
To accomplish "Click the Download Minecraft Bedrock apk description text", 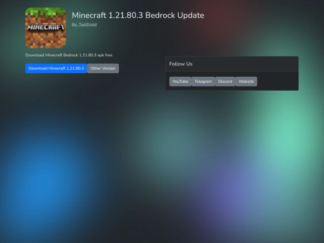I will click(x=69, y=55).
